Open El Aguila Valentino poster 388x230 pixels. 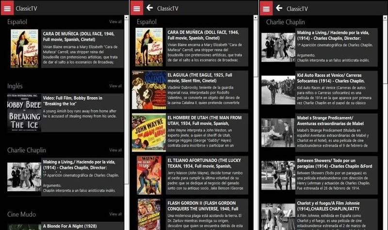[149, 90]
